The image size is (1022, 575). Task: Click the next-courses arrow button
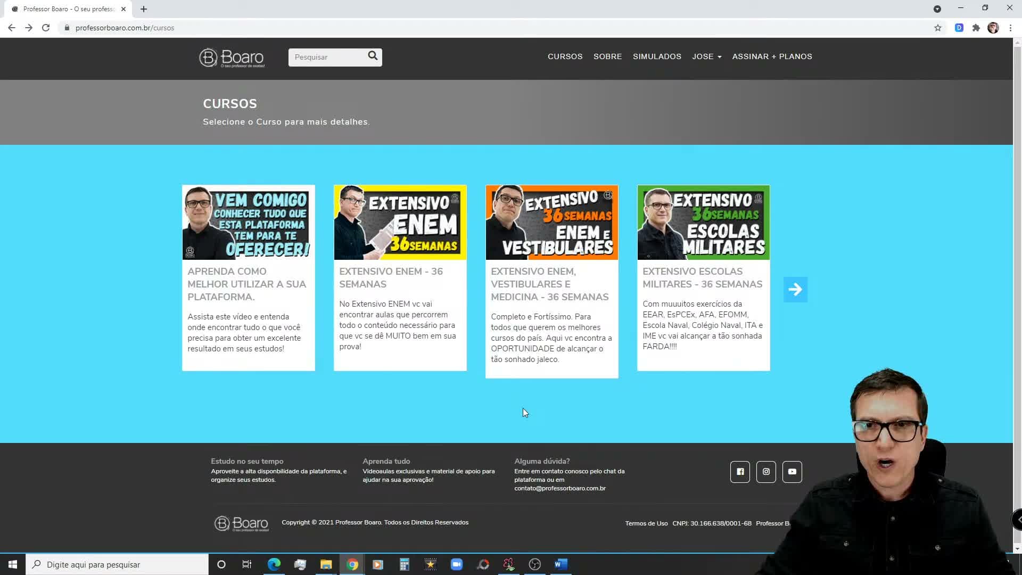[x=795, y=290]
